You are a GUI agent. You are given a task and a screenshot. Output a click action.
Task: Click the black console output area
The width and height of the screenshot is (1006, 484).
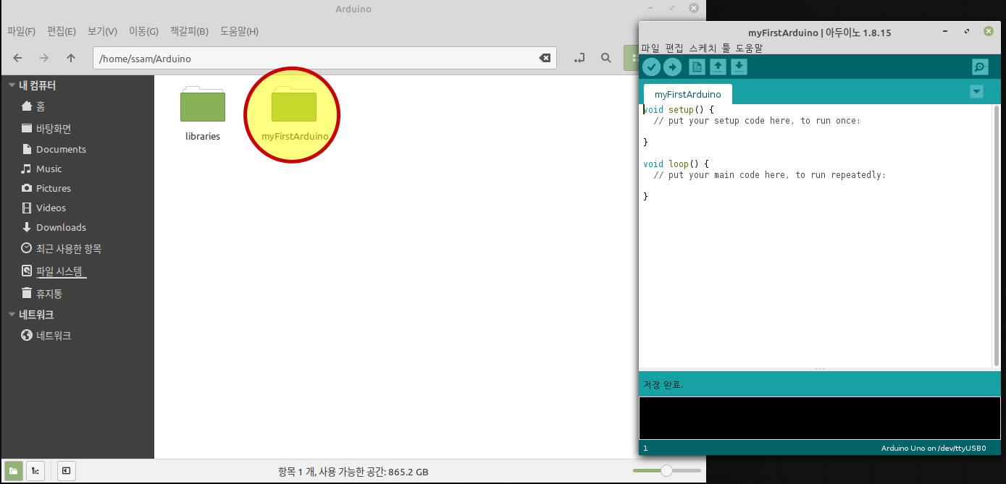819,418
